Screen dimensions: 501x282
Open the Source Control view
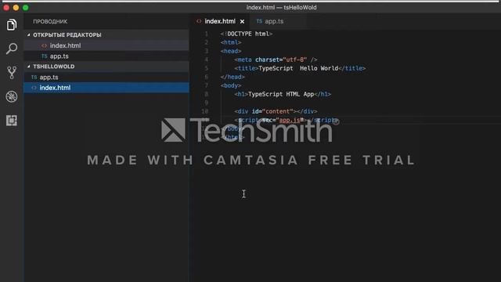12,73
